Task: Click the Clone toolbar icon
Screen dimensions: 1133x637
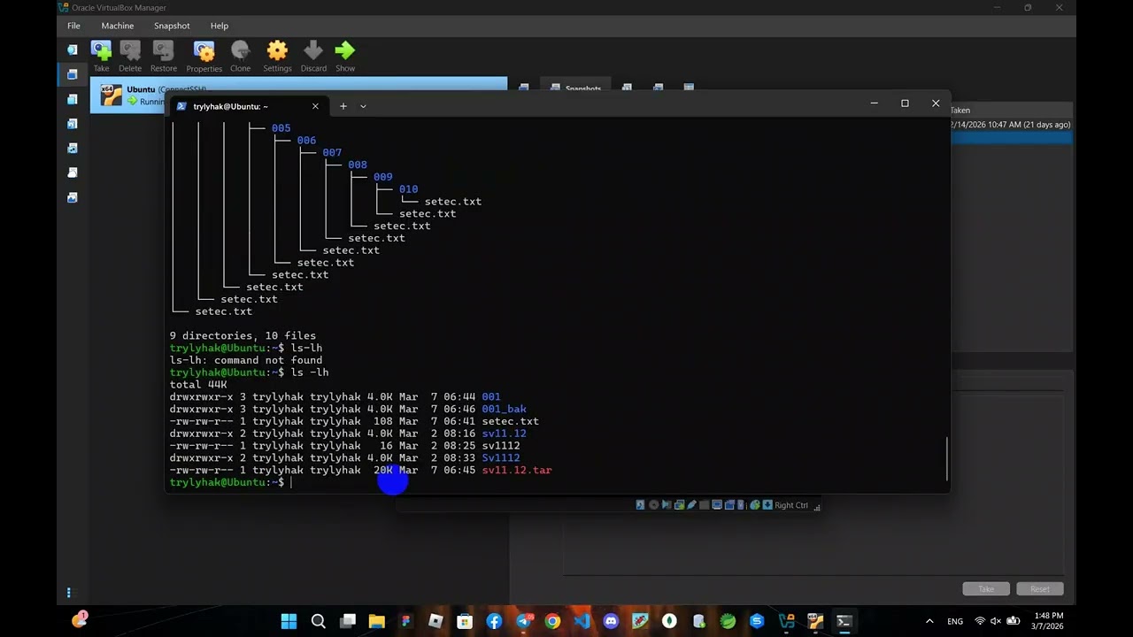Action: [240, 51]
